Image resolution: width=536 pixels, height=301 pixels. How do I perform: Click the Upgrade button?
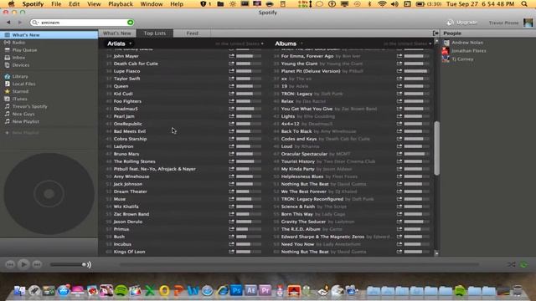[x=462, y=23]
